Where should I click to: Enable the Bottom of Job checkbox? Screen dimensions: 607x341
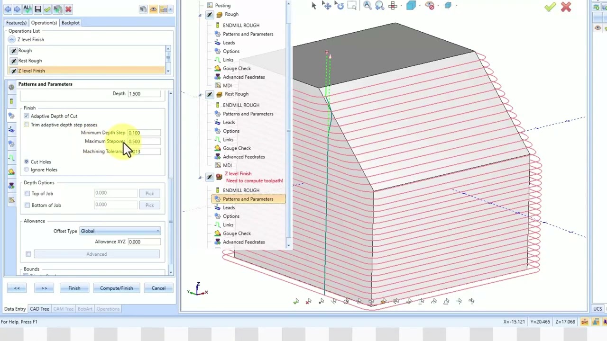point(27,206)
